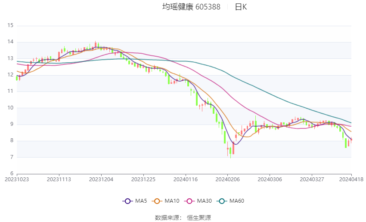Hide the MA5 series via its label
Image resolution: width=366 pixels, height=222 pixels.
141,201
